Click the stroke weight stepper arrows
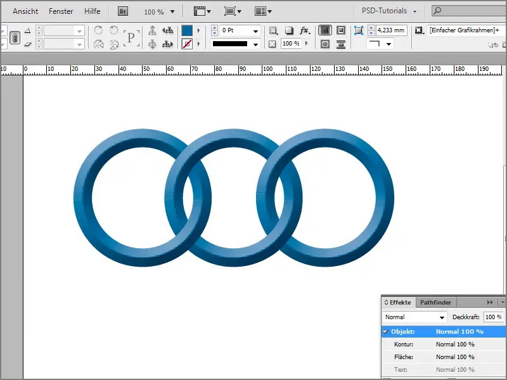The width and height of the screenshot is (507, 380). coord(214,30)
